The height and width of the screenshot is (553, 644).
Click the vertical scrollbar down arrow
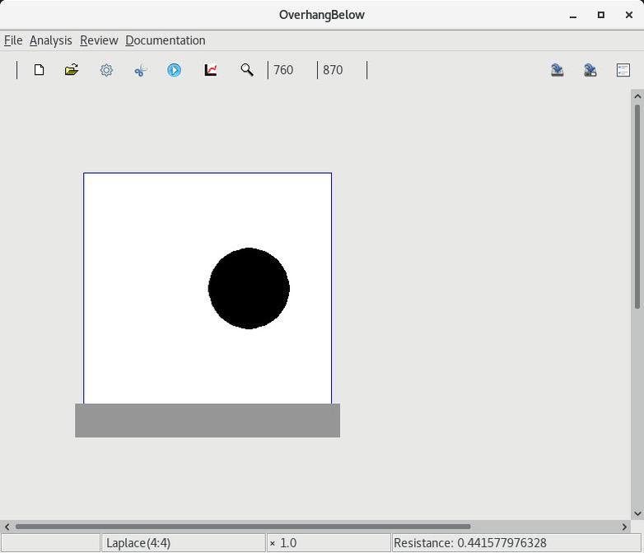click(637, 513)
